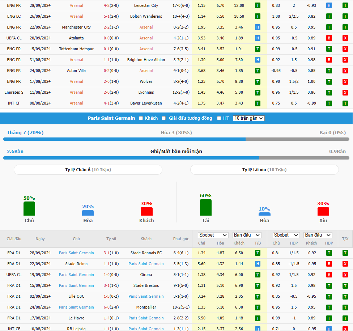Click the 6-0(2-0) score in Montpellier row
Image resolution: width=353 pixels, height=331 pixels.
[111, 307]
